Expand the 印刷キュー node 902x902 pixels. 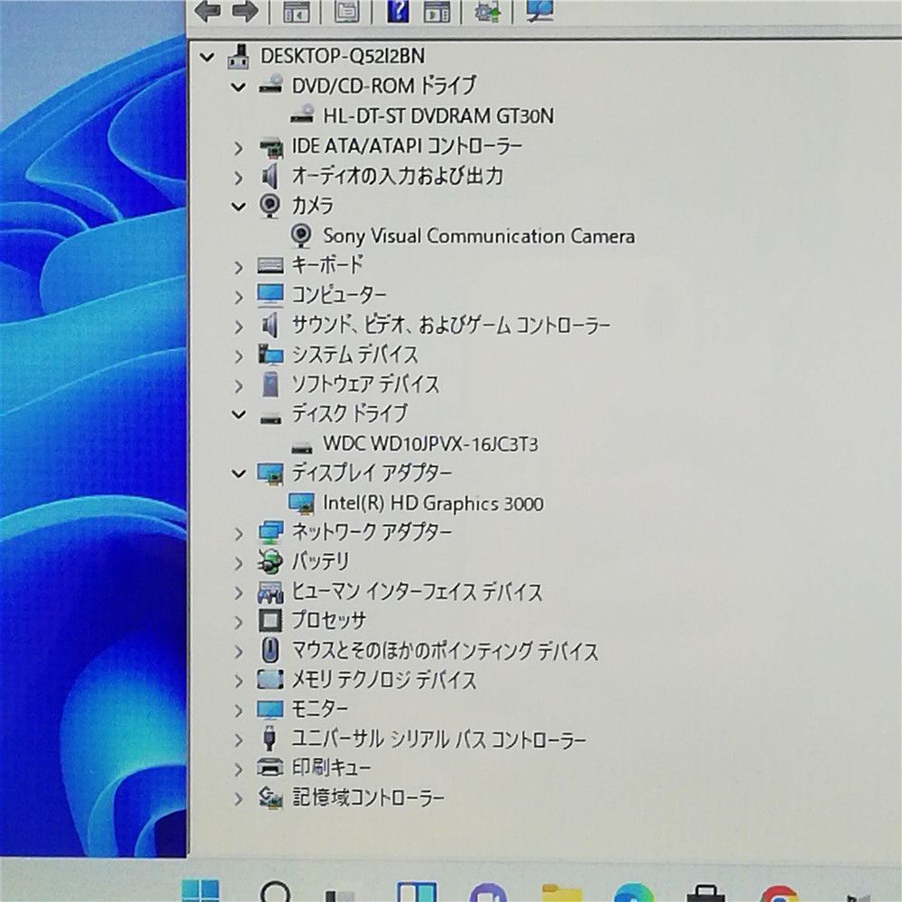pos(238,769)
